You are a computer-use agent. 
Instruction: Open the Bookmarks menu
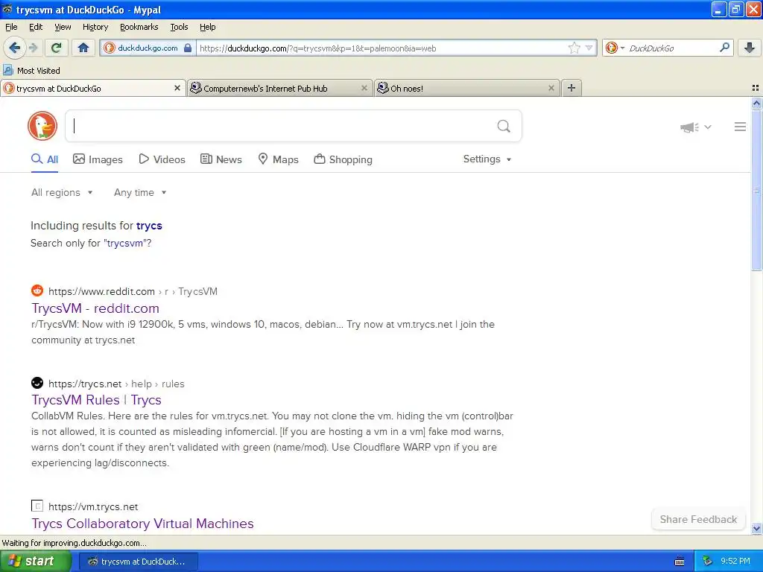pyautogui.click(x=139, y=27)
